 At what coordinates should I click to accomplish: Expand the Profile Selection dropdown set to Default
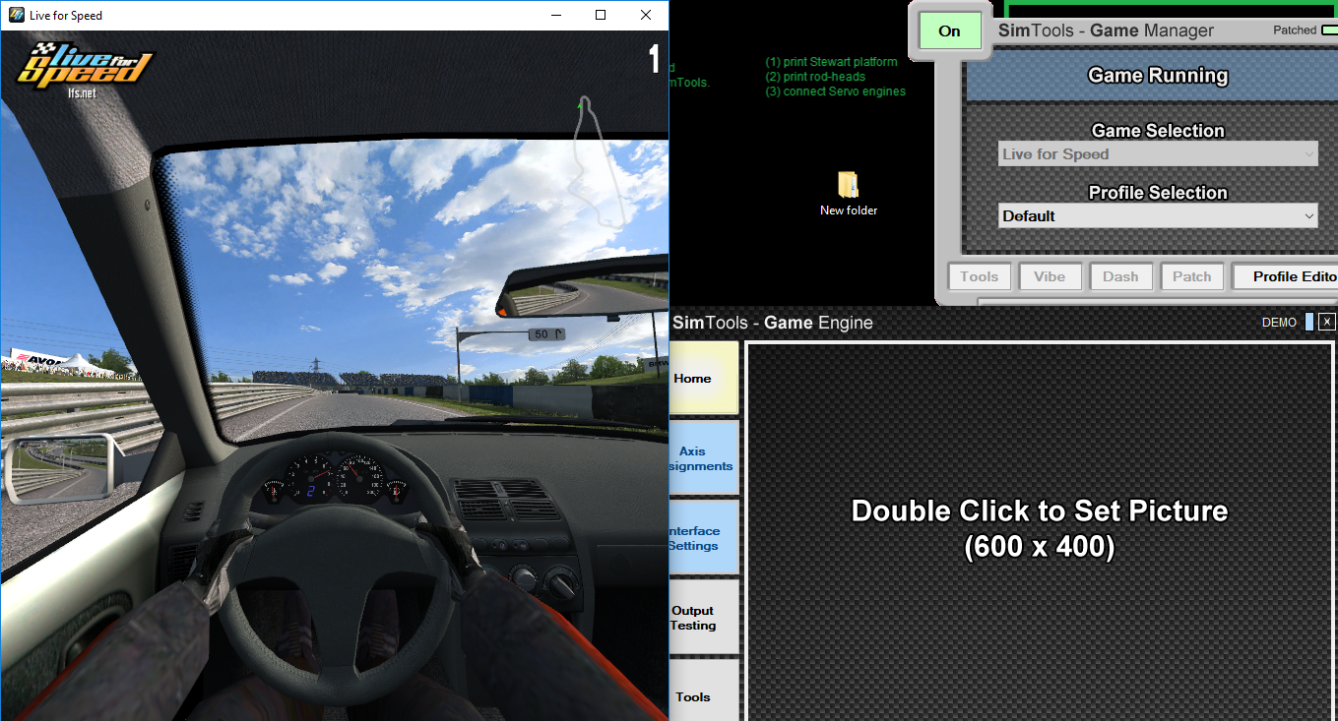click(1158, 216)
